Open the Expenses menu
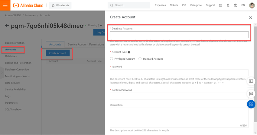The height and width of the screenshot is (135, 257). [x=160, y=5]
